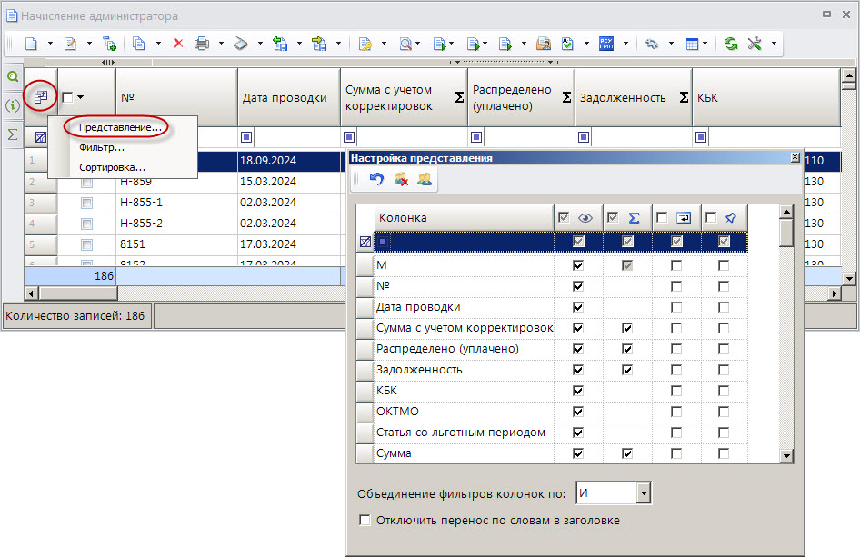Click the tree-add icon next to edit

(110, 44)
